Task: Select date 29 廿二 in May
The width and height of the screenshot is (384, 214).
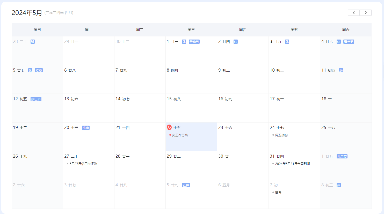Action: tap(191, 165)
